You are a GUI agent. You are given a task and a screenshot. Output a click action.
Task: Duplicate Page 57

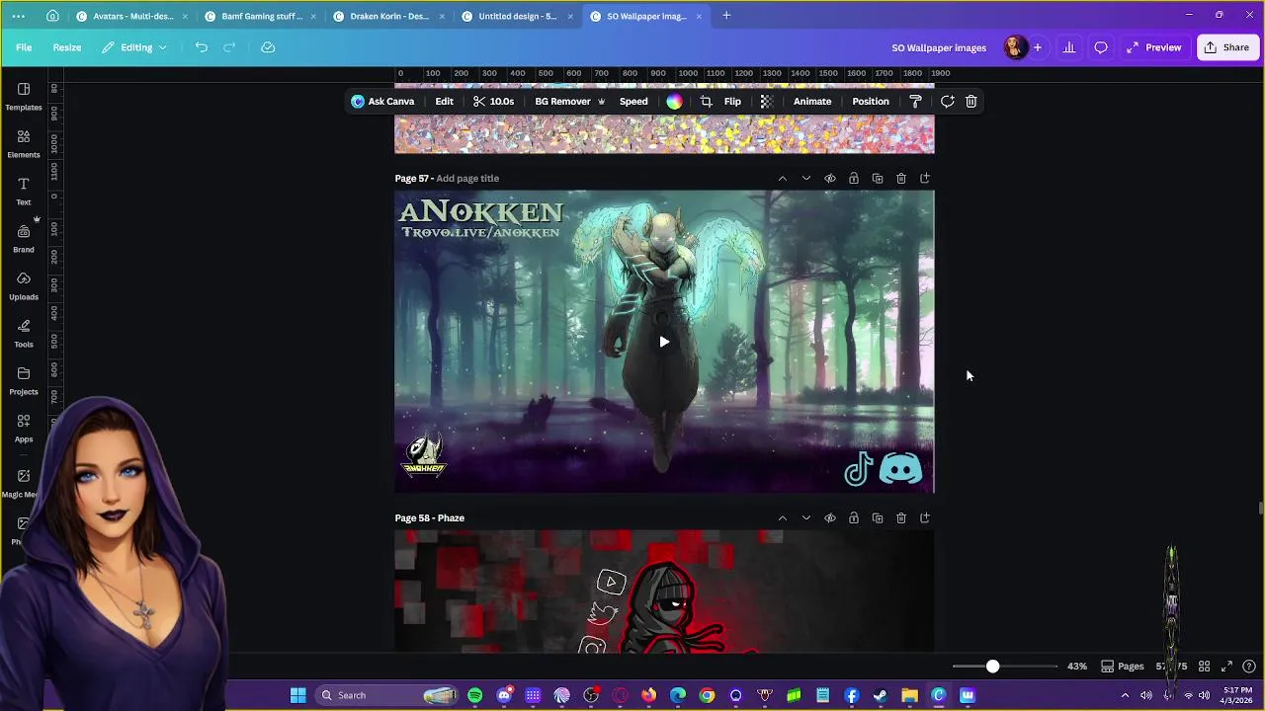[878, 179]
